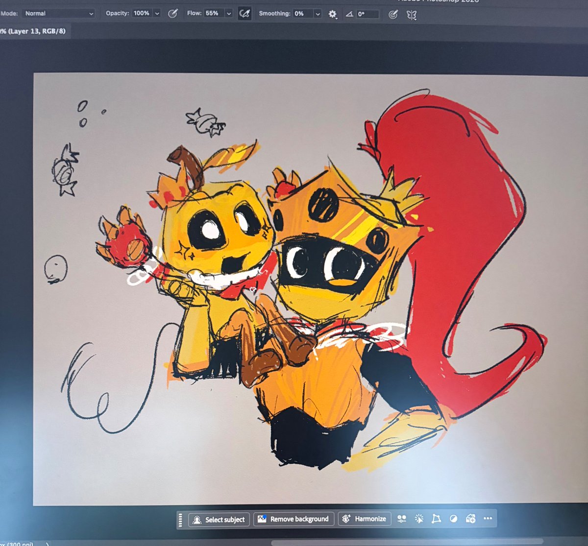This screenshot has height=546, width=588.
Task: Click the brush angle field 0°
Action: pos(367,14)
